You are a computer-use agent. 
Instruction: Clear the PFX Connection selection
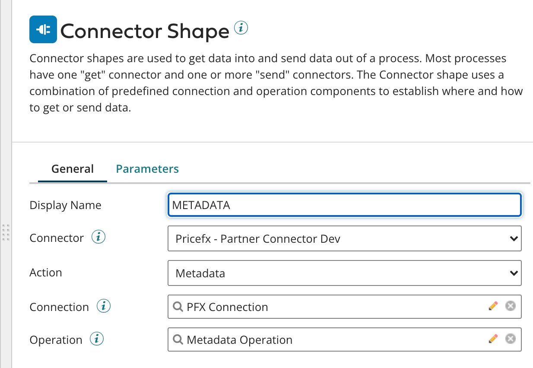coord(510,306)
